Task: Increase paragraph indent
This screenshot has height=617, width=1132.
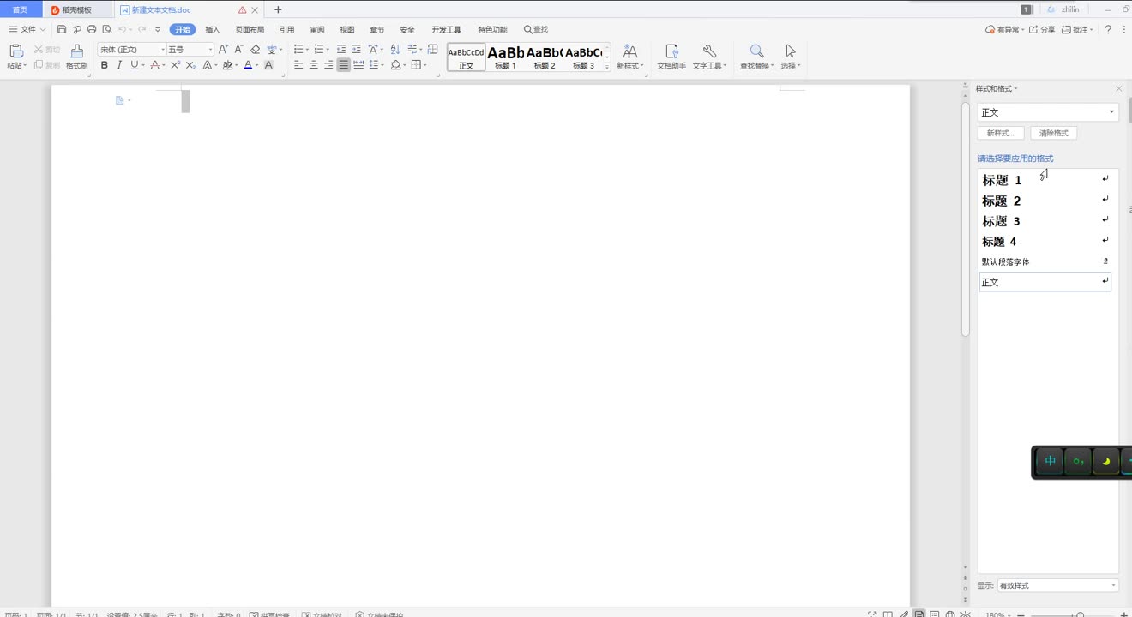Action: [x=356, y=49]
